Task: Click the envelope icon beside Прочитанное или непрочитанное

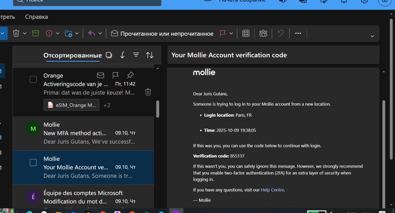Action: (114, 33)
